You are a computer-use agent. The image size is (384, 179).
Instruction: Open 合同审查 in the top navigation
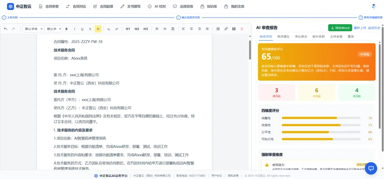point(49,7)
